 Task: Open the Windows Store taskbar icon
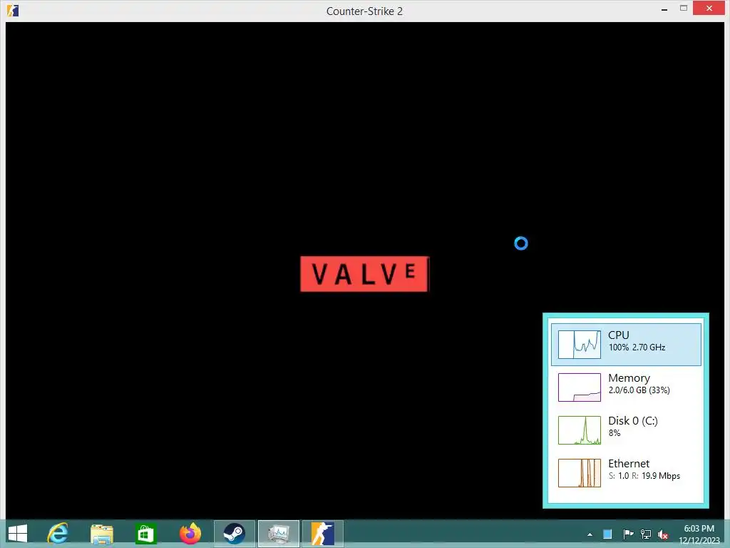145,534
